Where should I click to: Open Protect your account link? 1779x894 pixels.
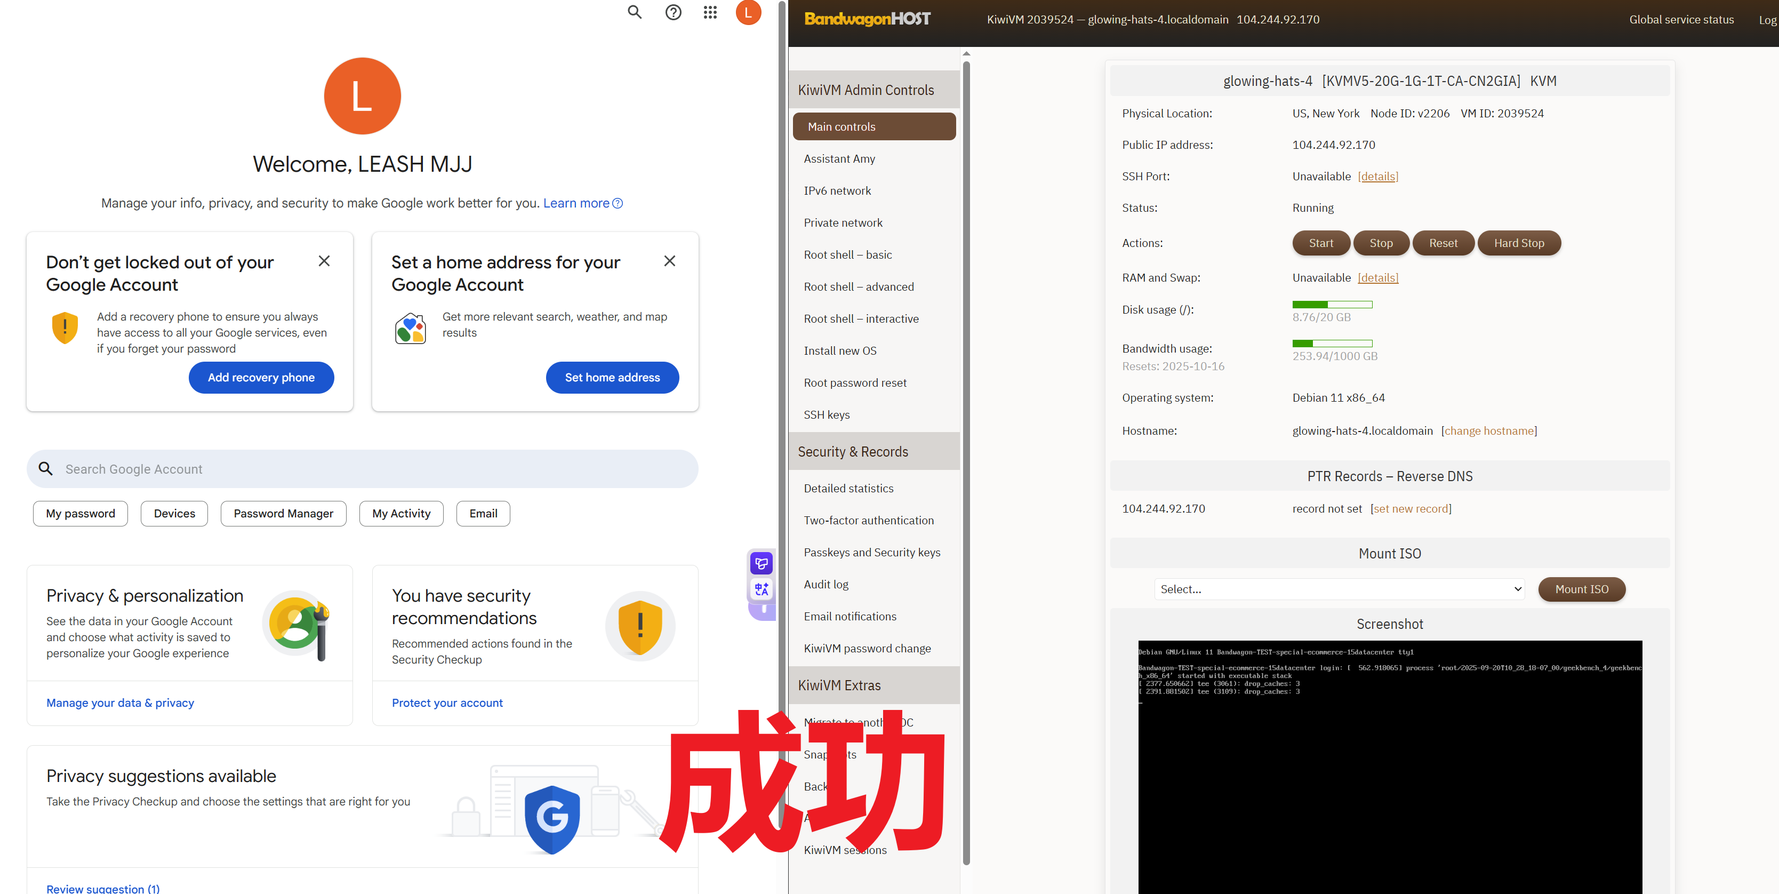(447, 703)
